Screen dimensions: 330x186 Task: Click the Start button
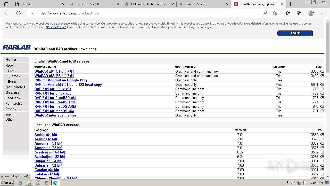click(7, 183)
